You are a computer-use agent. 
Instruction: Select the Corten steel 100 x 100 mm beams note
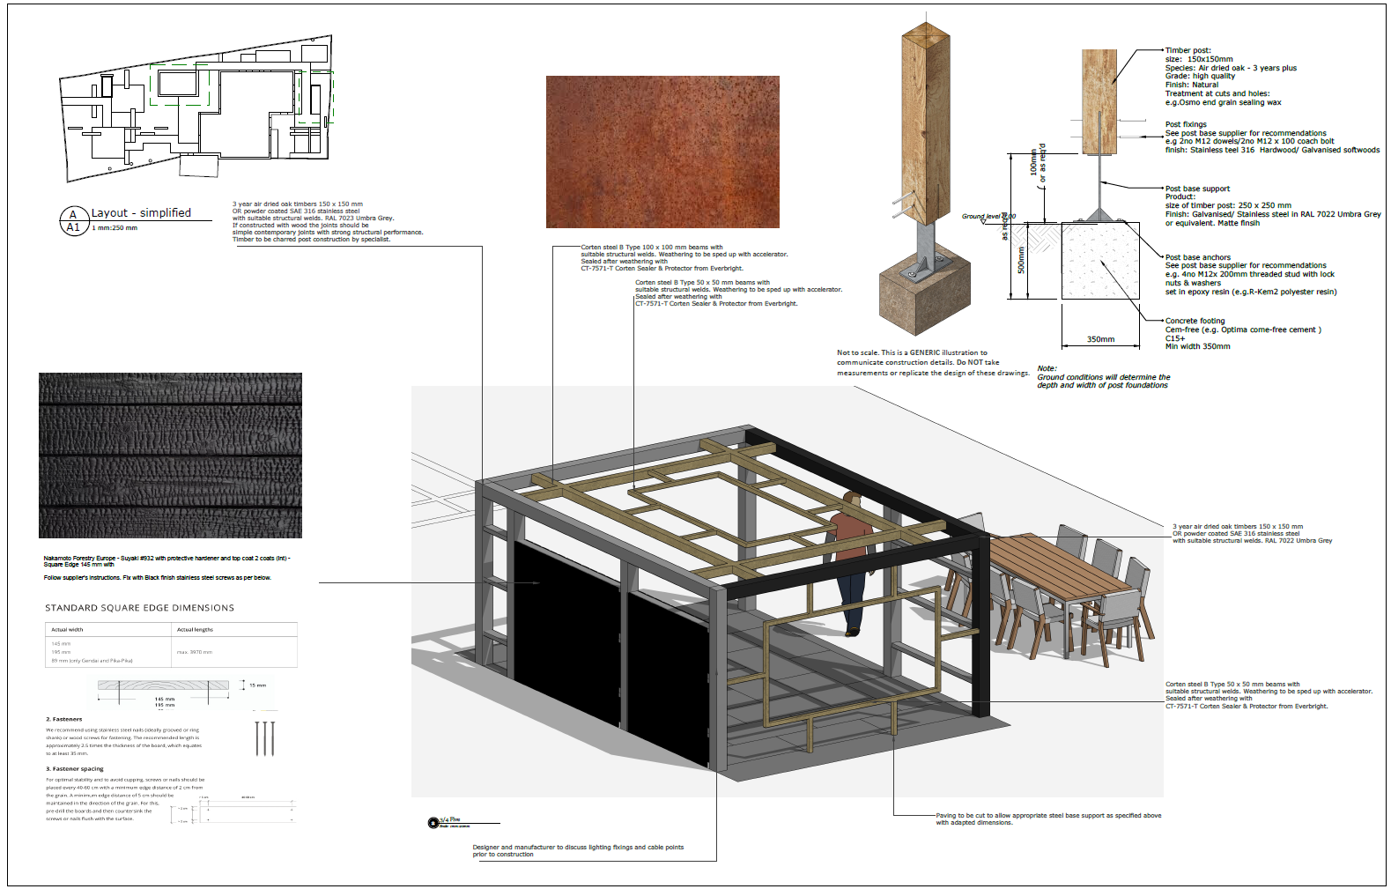pos(684,258)
